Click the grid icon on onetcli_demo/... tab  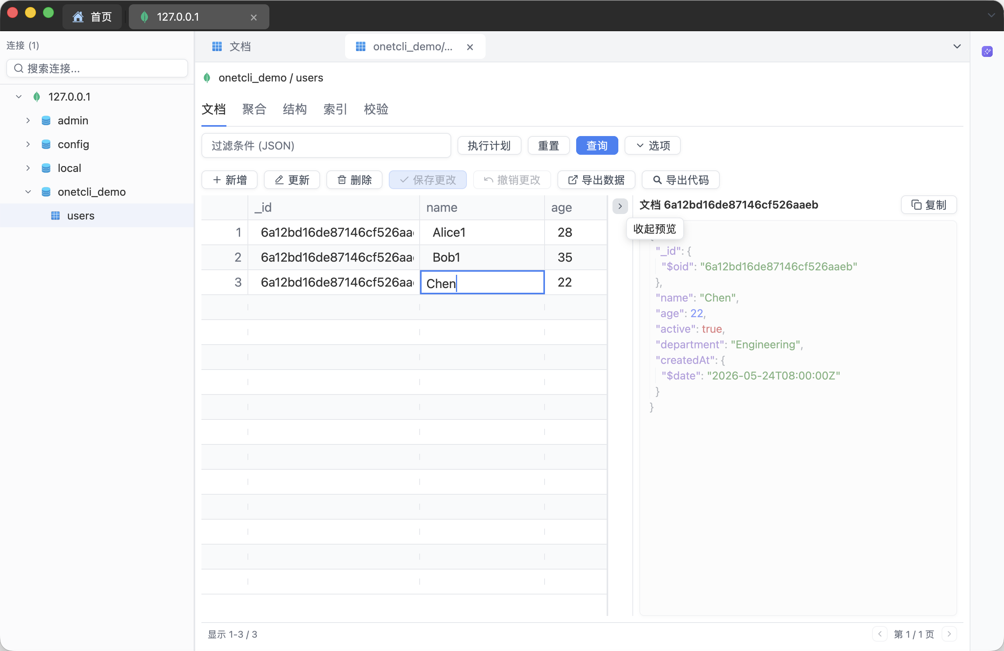pos(361,46)
